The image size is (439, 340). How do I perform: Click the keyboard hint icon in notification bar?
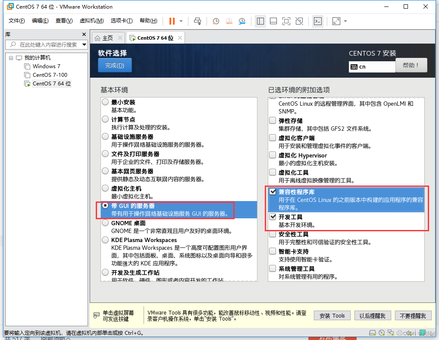click(96, 316)
